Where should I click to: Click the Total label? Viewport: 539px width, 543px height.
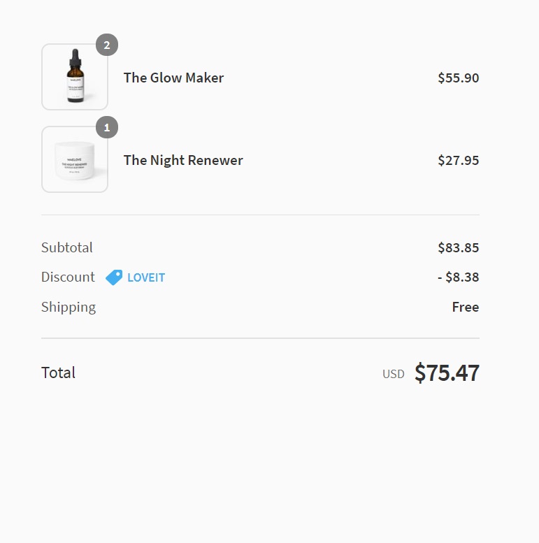[58, 372]
